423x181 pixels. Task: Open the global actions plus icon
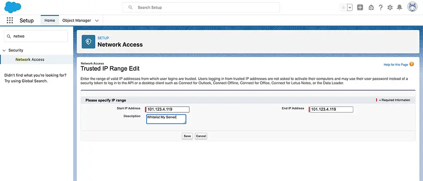point(360,7)
